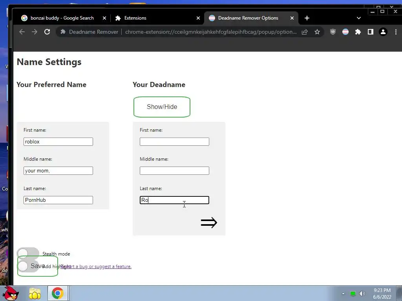Click the Name Settings heading
Screen dimensions: 402x301
point(49,62)
